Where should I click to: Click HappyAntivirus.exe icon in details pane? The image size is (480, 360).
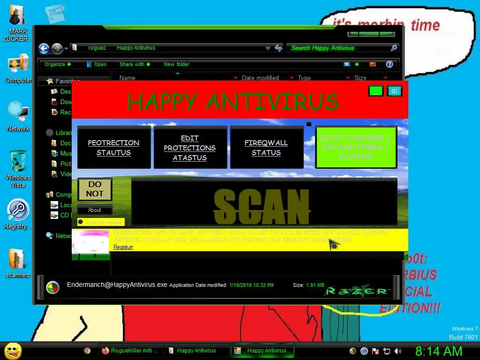(52, 287)
